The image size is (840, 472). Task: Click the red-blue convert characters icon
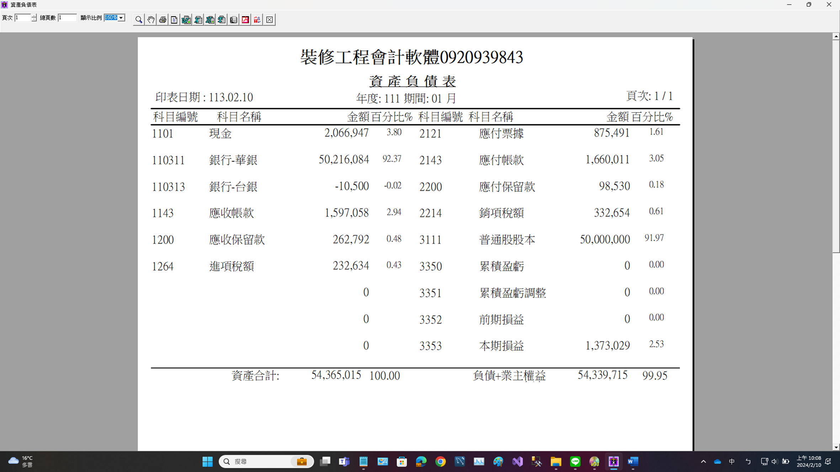point(257,20)
